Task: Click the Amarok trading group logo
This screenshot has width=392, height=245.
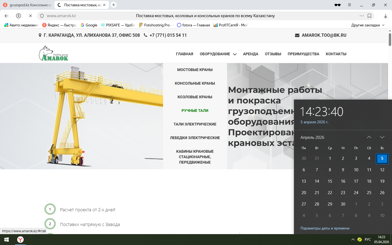Action: [54, 53]
